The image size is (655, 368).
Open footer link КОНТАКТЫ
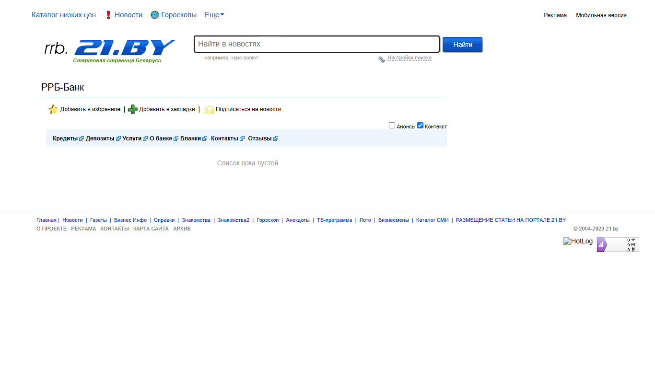[115, 229]
